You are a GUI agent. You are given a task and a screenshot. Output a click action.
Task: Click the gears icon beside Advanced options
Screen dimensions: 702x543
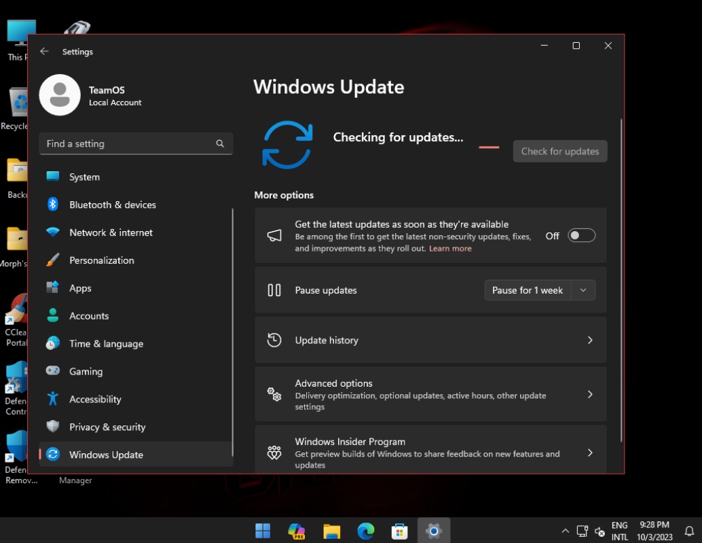point(274,394)
